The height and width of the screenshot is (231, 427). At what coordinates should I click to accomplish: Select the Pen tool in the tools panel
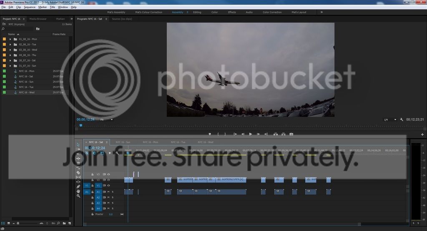coord(78,186)
